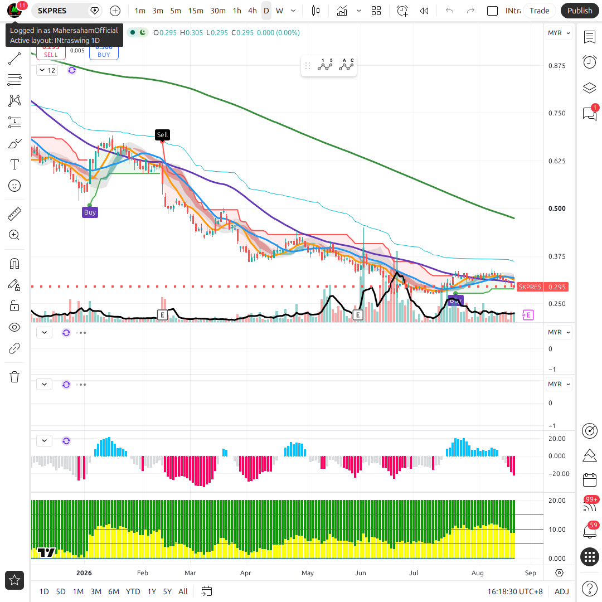Set date range to YTD
Image resolution: width=602 pixels, height=602 pixels.
click(x=133, y=591)
